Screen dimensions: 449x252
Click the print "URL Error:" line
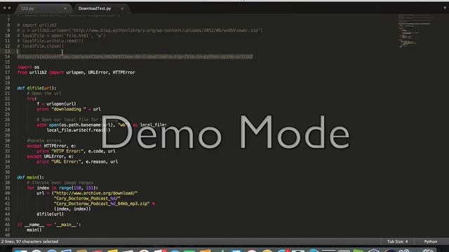tap(77, 162)
